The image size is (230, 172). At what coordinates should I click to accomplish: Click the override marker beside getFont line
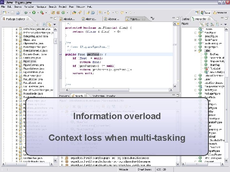click(x=61, y=54)
